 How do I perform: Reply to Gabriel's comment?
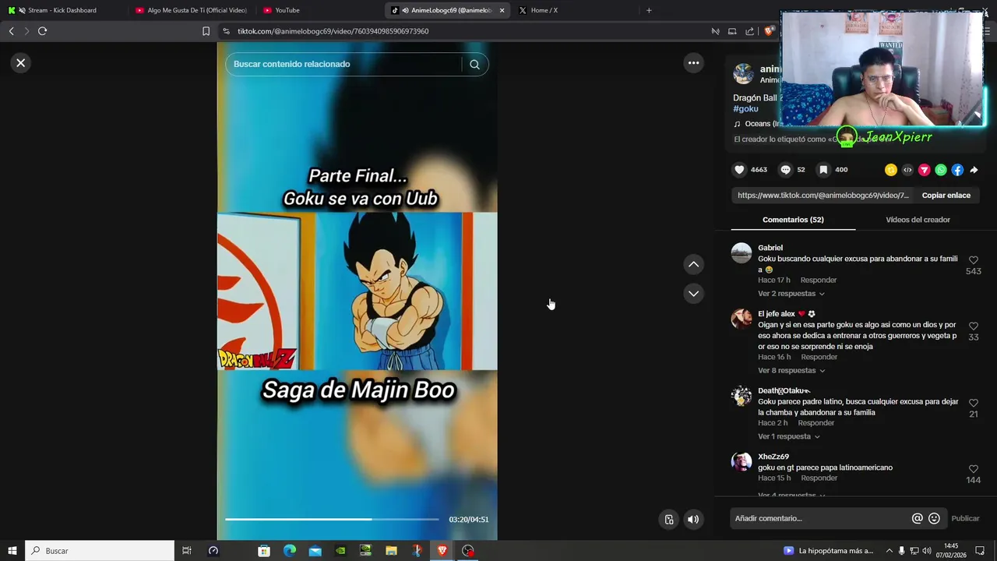point(819,280)
